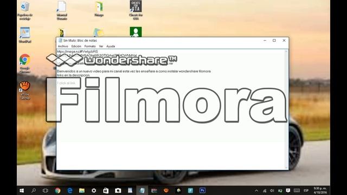The height and width of the screenshot is (195, 347).
Task: Launch Google Chrome from the taskbar
Action: (58, 190)
